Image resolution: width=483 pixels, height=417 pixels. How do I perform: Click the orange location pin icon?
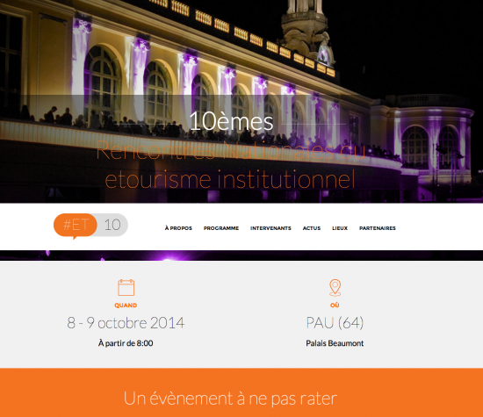point(335,288)
